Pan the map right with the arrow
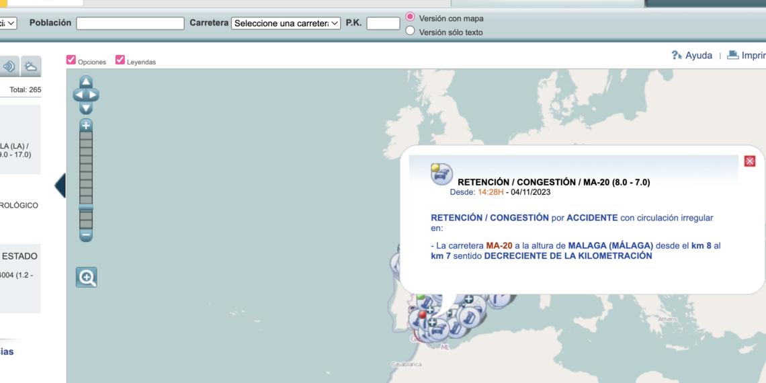Viewport: 766px width, 383px height. (x=94, y=95)
